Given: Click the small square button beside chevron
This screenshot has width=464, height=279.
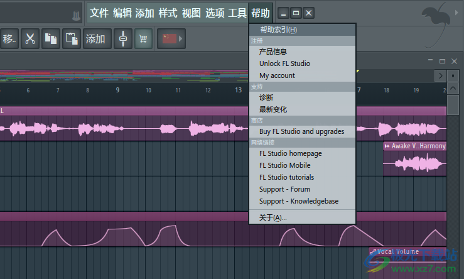Looking at the screenshot, I should pos(453,76).
